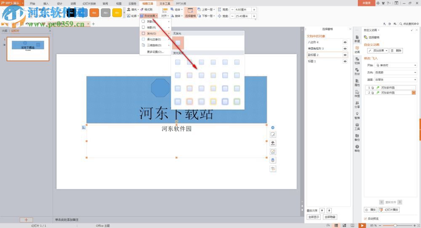The width and height of the screenshot is (421, 228).
Task: Apply the yellow Abc shape style
Action: (117, 13)
